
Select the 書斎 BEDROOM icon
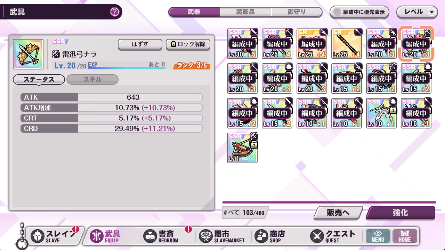pyautogui.click(x=151, y=236)
